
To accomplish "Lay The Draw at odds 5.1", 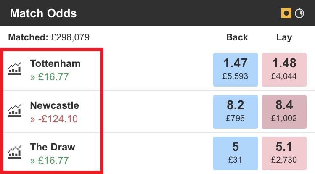I will 284,153.
